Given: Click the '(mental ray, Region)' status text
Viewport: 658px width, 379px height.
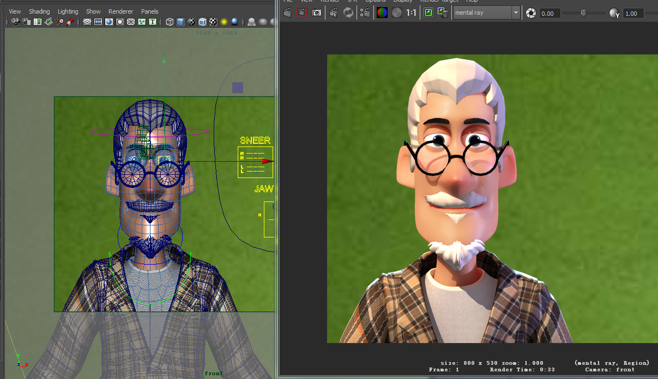Looking at the screenshot, I should tap(612, 363).
